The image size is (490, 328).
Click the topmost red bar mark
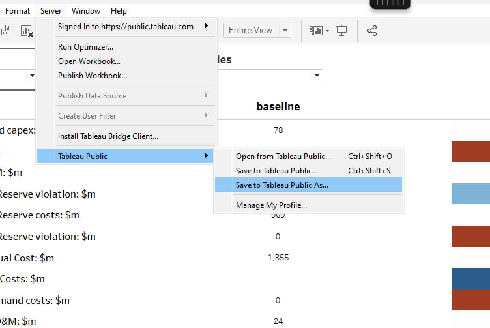coord(471,151)
